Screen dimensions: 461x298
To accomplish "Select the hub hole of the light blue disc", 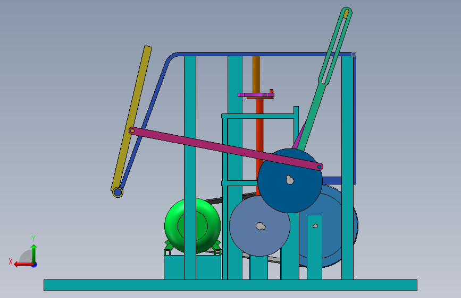I will point(261,226).
